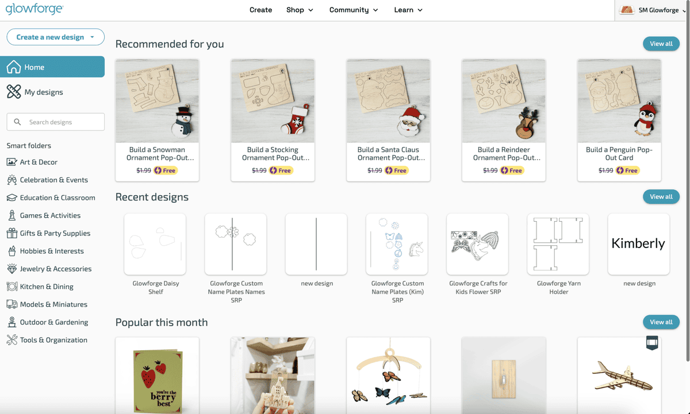The height and width of the screenshot is (414, 690).
Task: Click the Outdoor & Gardening icon
Action: coord(11,322)
